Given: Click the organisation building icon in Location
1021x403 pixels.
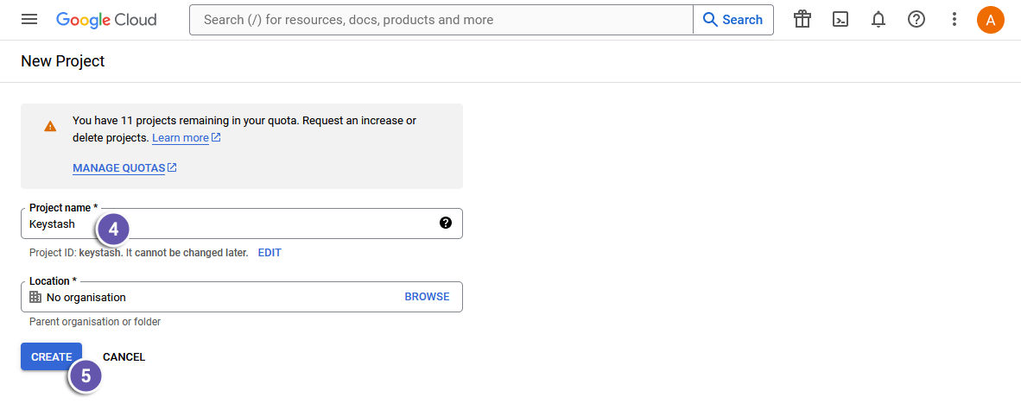Looking at the screenshot, I should click(x=35, y=297).
